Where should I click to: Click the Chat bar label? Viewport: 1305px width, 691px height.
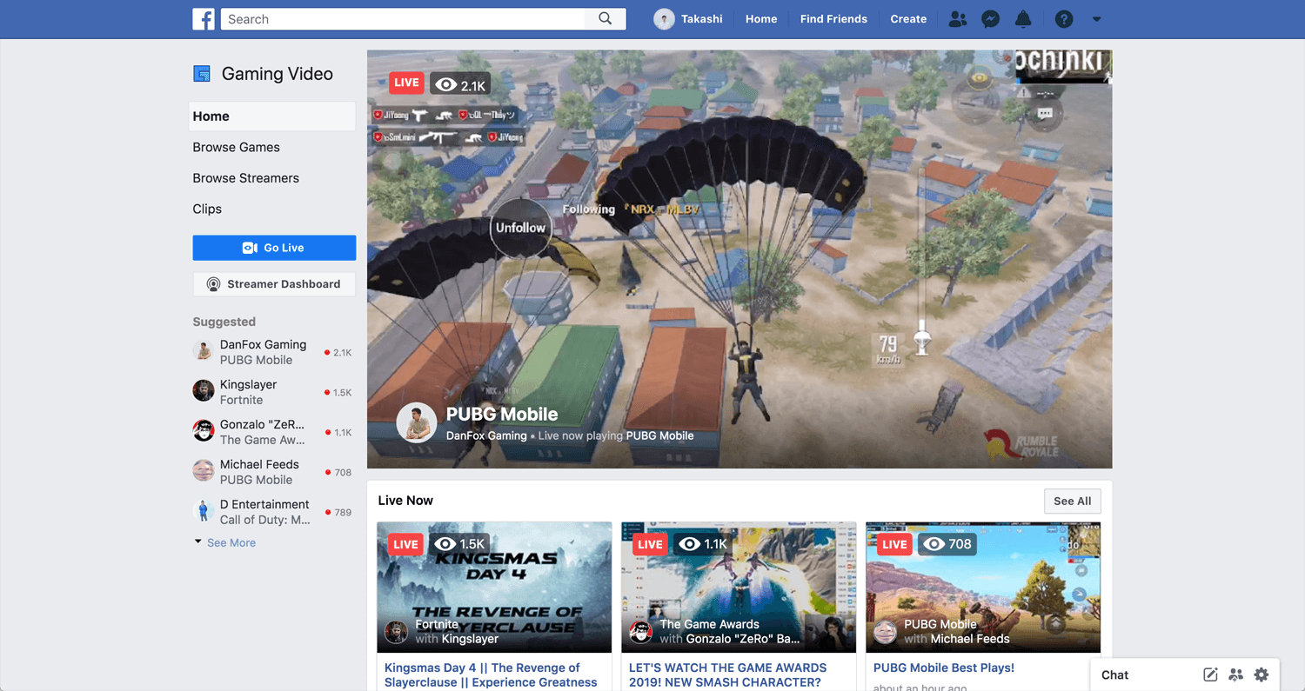1114,674
